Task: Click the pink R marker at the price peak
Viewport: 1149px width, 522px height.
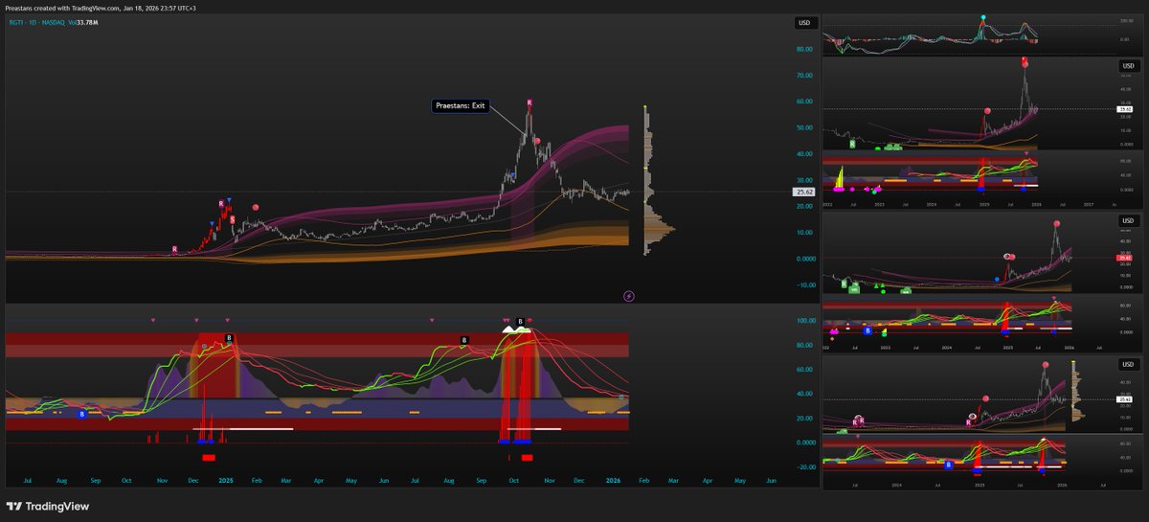Action: point(529,102)
